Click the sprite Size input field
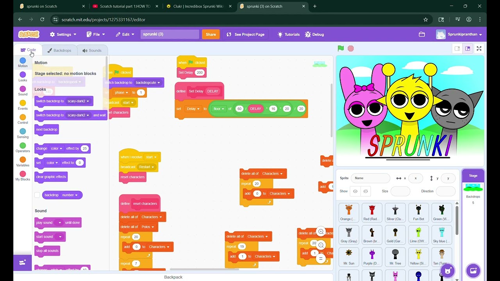This screenshot has height=281, width=500. (x=400, y=191)
